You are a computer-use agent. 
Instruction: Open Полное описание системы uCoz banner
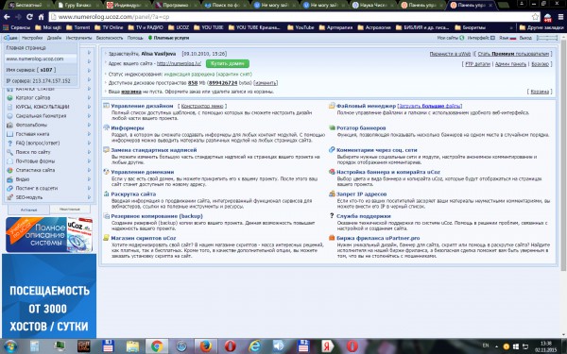click(x=49, y=234)
